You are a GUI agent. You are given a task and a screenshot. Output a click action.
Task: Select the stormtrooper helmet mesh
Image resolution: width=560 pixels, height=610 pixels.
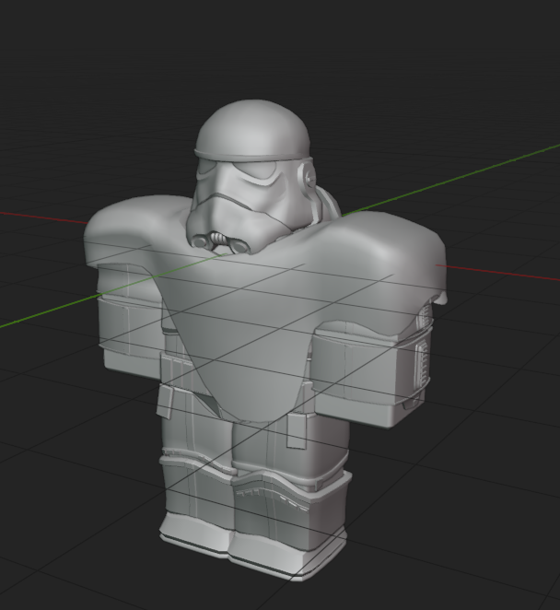pos(252,175)
